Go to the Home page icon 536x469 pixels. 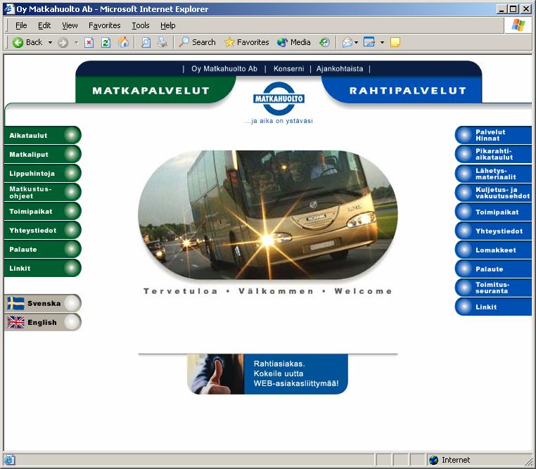point(123,42)
